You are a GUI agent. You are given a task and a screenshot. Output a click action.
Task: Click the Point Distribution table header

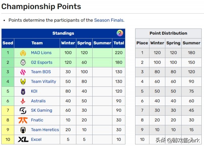pos(168,33)
